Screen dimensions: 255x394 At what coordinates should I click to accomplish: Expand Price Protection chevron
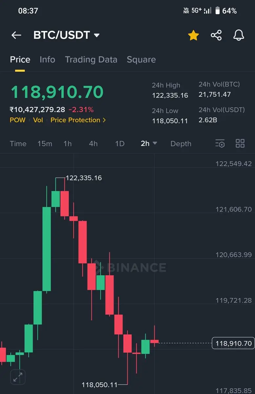coord(104,120)
